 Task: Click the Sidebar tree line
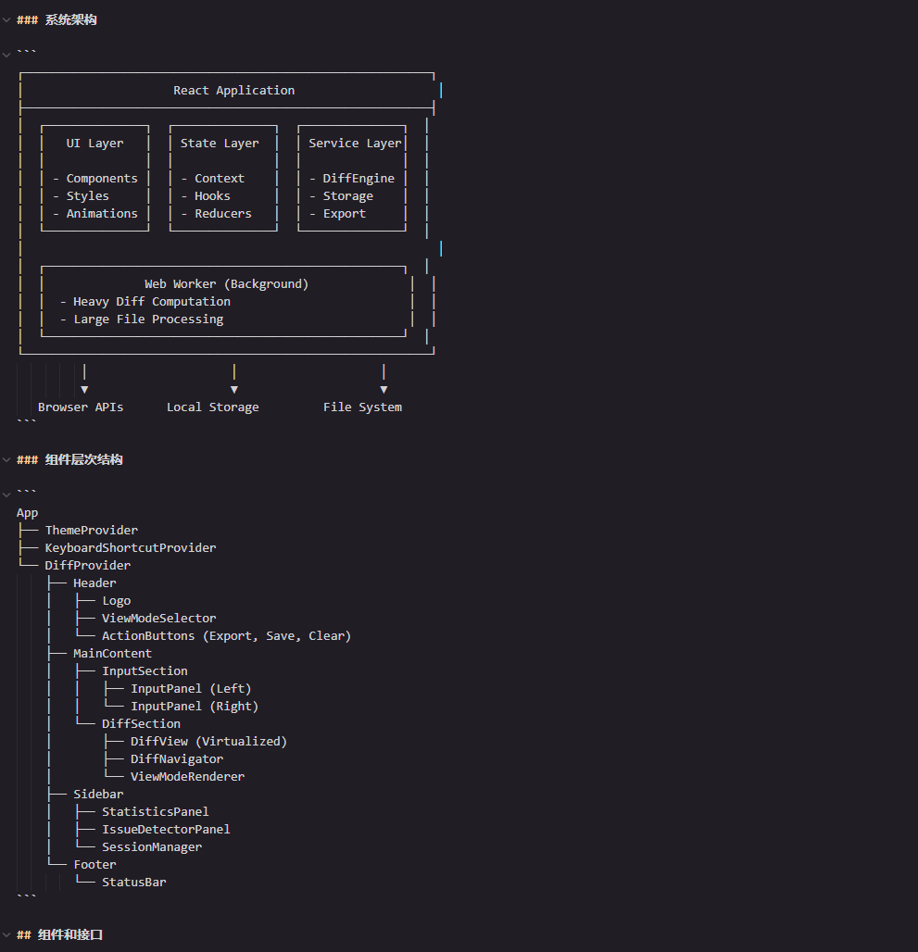tap(98, 795)
